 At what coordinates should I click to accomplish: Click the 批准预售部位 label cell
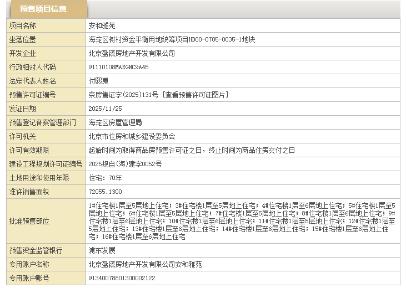(x=29, y=221)
